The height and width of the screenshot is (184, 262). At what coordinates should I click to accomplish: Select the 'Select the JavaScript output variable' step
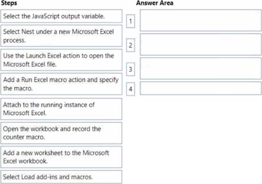[61, 16]
